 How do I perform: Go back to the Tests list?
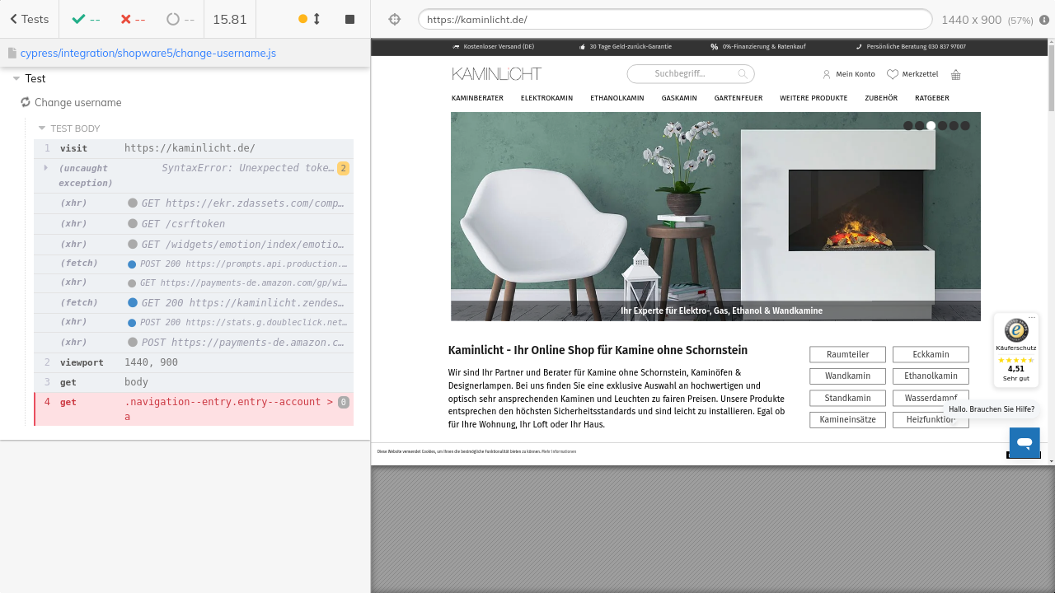tap(29, 19)
